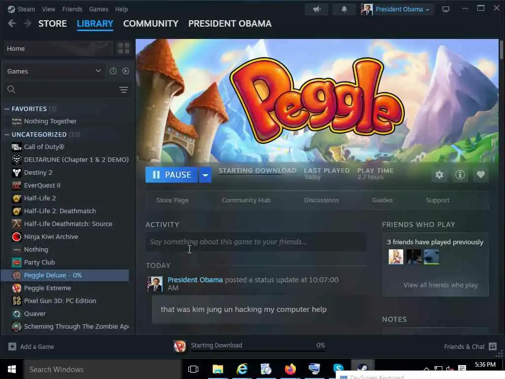
Task: Click the Starting Download progress bar
Action: click(x=258, y=351)
